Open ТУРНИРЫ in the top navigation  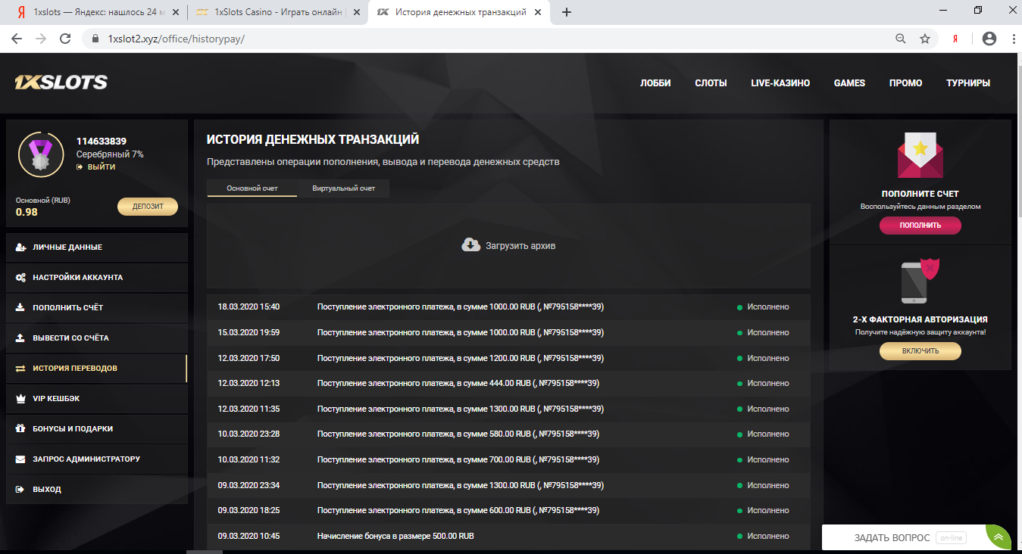[x=968, y=83]
